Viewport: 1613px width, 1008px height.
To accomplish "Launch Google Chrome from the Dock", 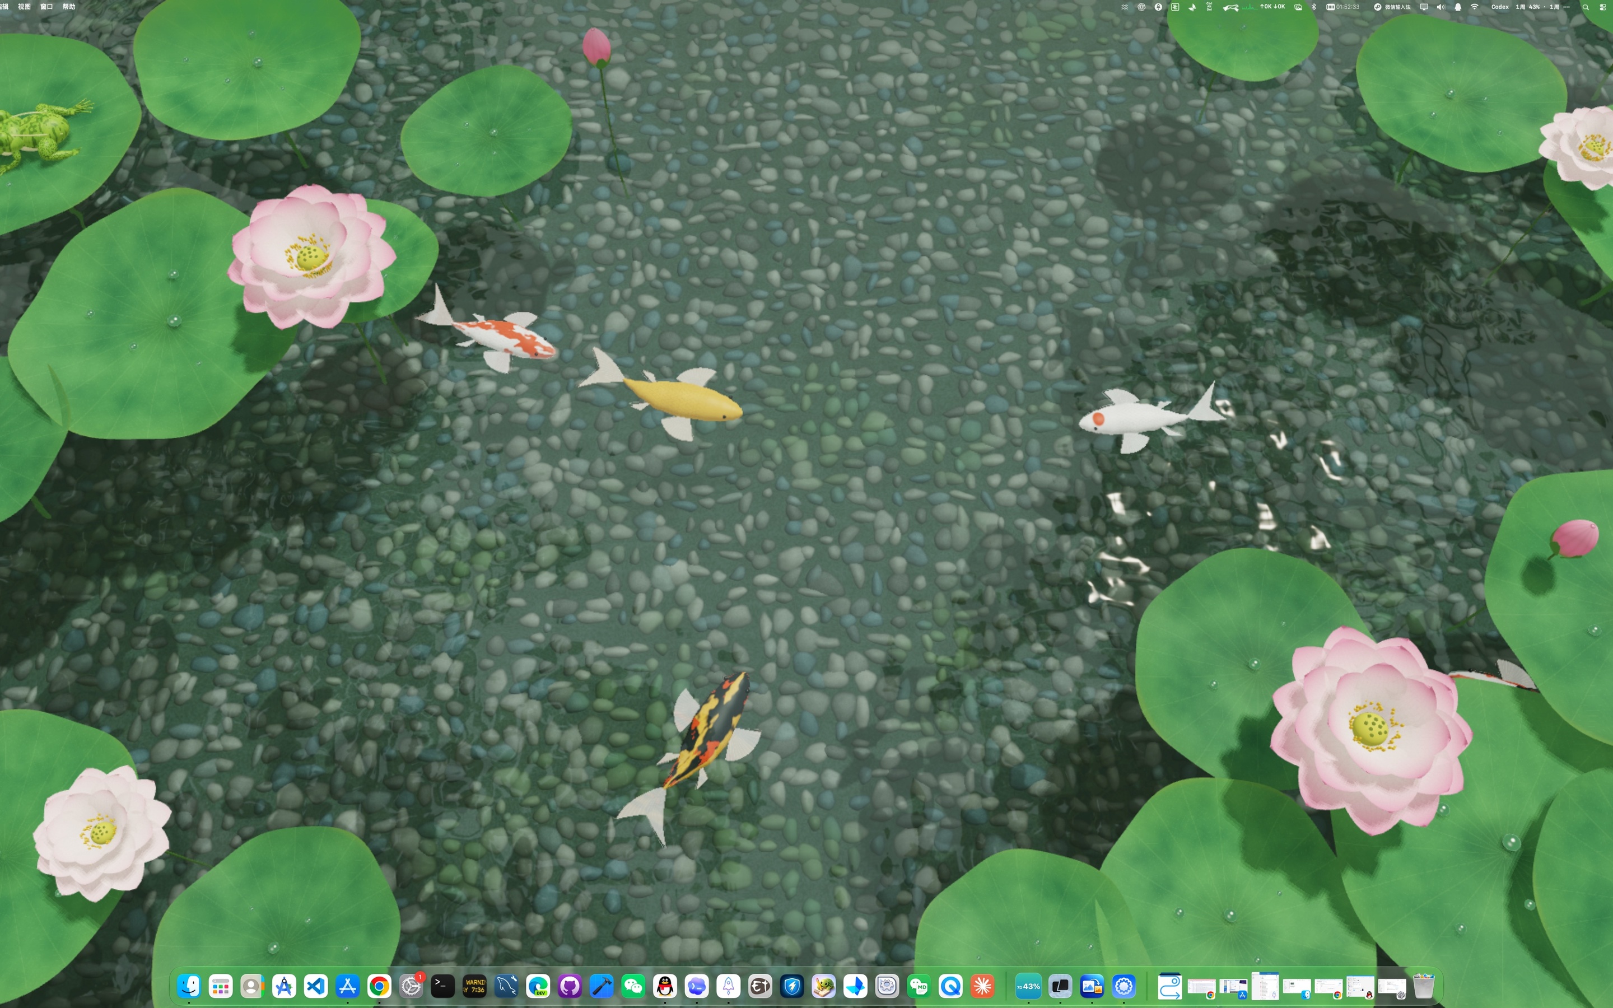I will [379, 986].
